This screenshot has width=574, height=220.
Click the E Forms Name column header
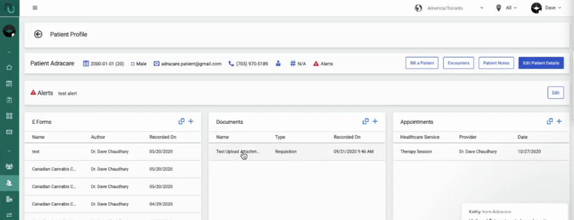(x=38, y=137)
